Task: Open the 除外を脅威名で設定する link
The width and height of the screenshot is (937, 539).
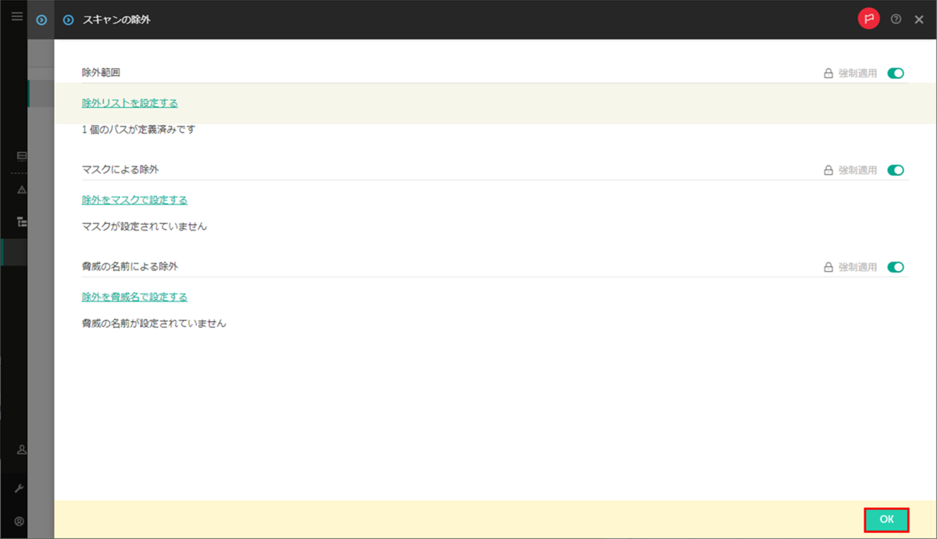Action: [x=134, y=296]
